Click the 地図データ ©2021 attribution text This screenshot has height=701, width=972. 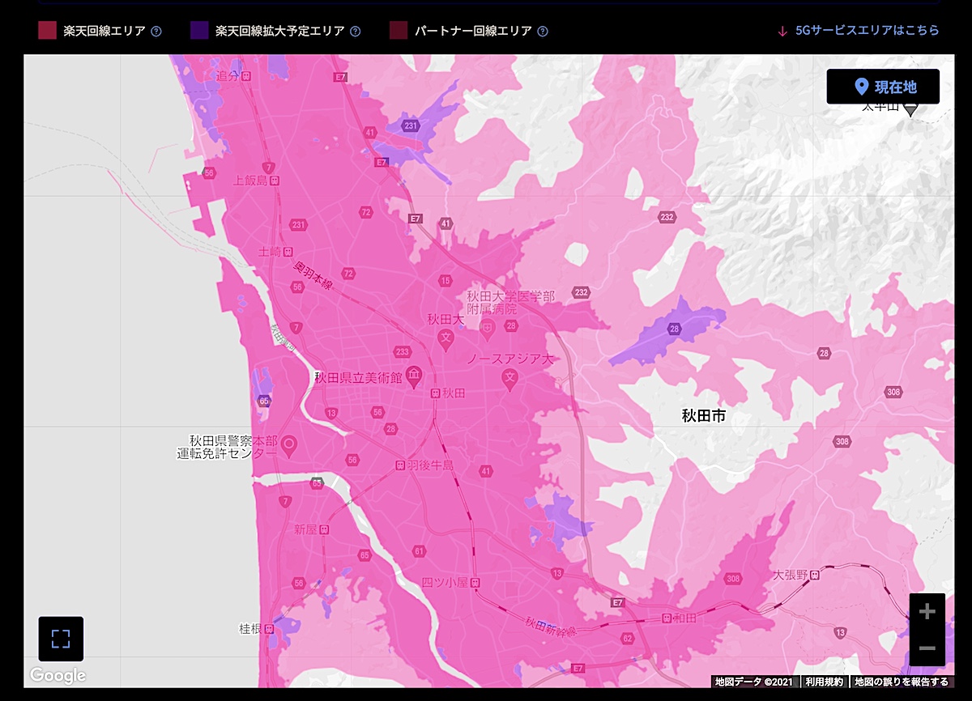754,682
